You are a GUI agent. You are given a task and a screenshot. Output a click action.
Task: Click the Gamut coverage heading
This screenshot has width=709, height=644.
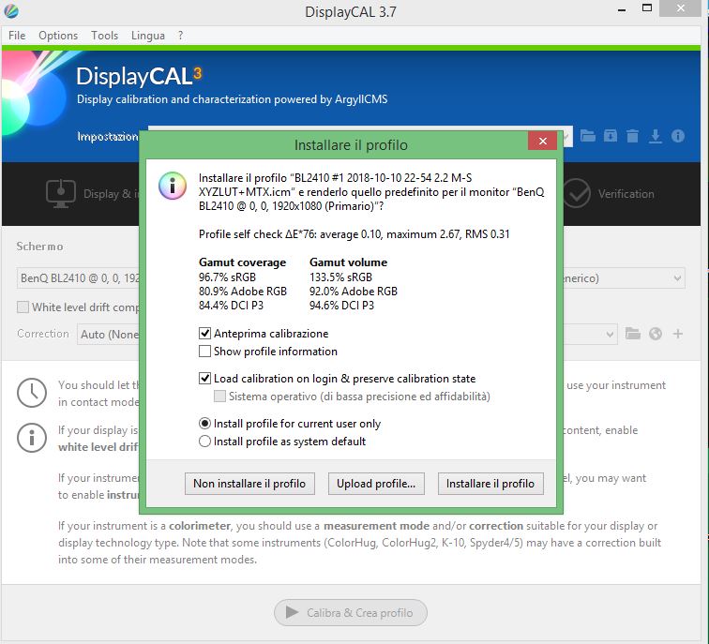[x=242, y=262]
